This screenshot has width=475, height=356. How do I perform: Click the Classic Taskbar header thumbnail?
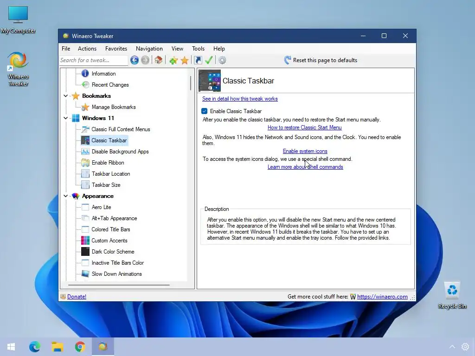click(210, 81)
